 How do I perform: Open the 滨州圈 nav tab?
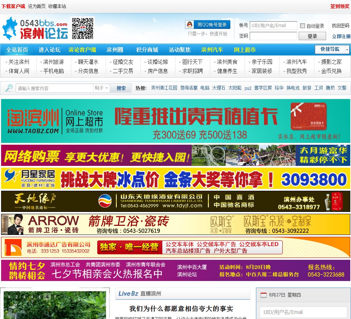coord(114,50)
